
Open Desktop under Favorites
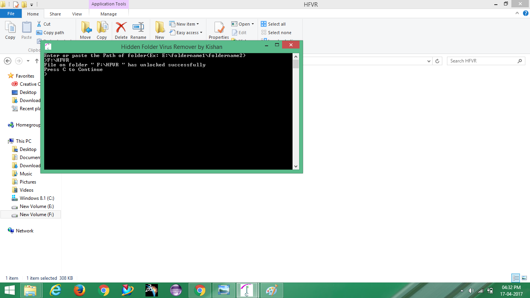click(x=28, y=92)
